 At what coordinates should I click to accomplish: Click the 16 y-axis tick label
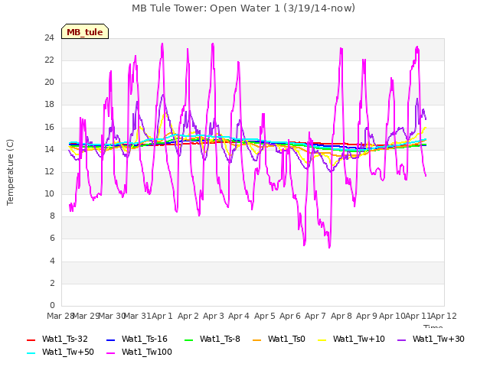[x=50, y=128]
